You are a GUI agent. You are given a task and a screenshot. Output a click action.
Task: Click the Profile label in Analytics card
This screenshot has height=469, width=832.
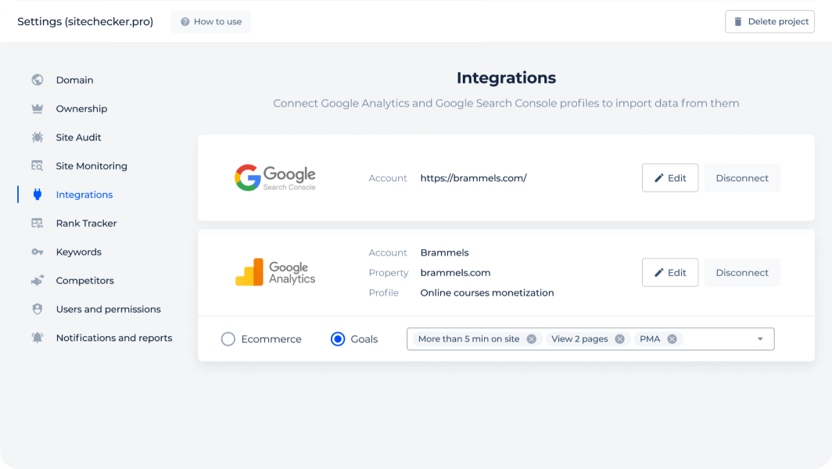tap(383, 293)
